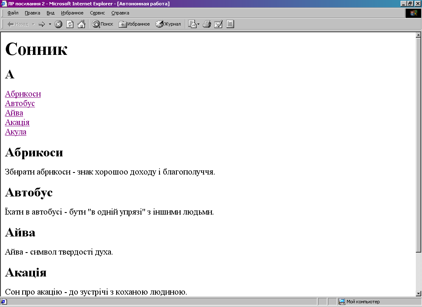The height and width of the screenshot is (307, 422).
Task: Follow the Акула link
Action: (x=16, y=132)
